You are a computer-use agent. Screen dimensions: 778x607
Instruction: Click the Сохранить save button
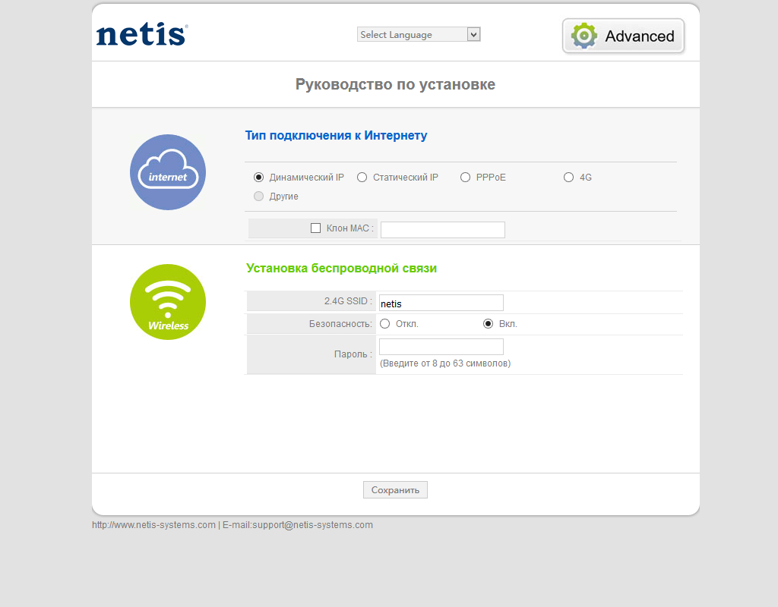[395, 490]
